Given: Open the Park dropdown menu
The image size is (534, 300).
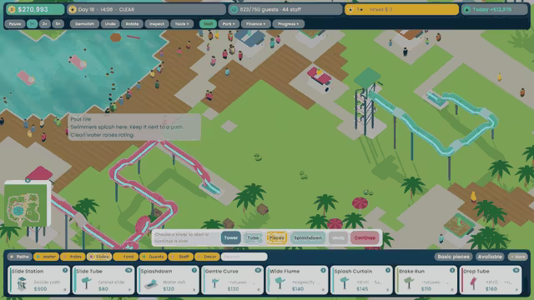Looking at the screenshot, I should (229, 24).
